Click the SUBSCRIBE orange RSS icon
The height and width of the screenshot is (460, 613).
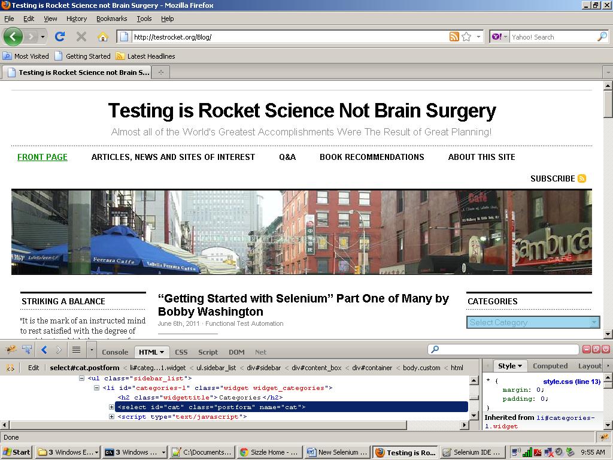[582, 178]
